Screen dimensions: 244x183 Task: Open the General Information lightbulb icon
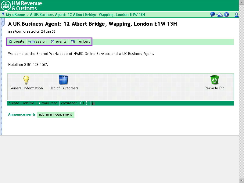pyautogui.click(x=26, y=80)
